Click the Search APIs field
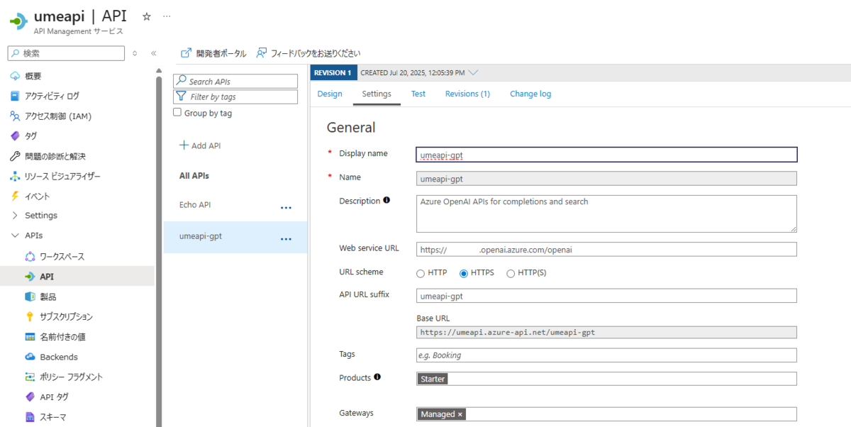Screen dimensions: 851x427 (x=235, y=81)
